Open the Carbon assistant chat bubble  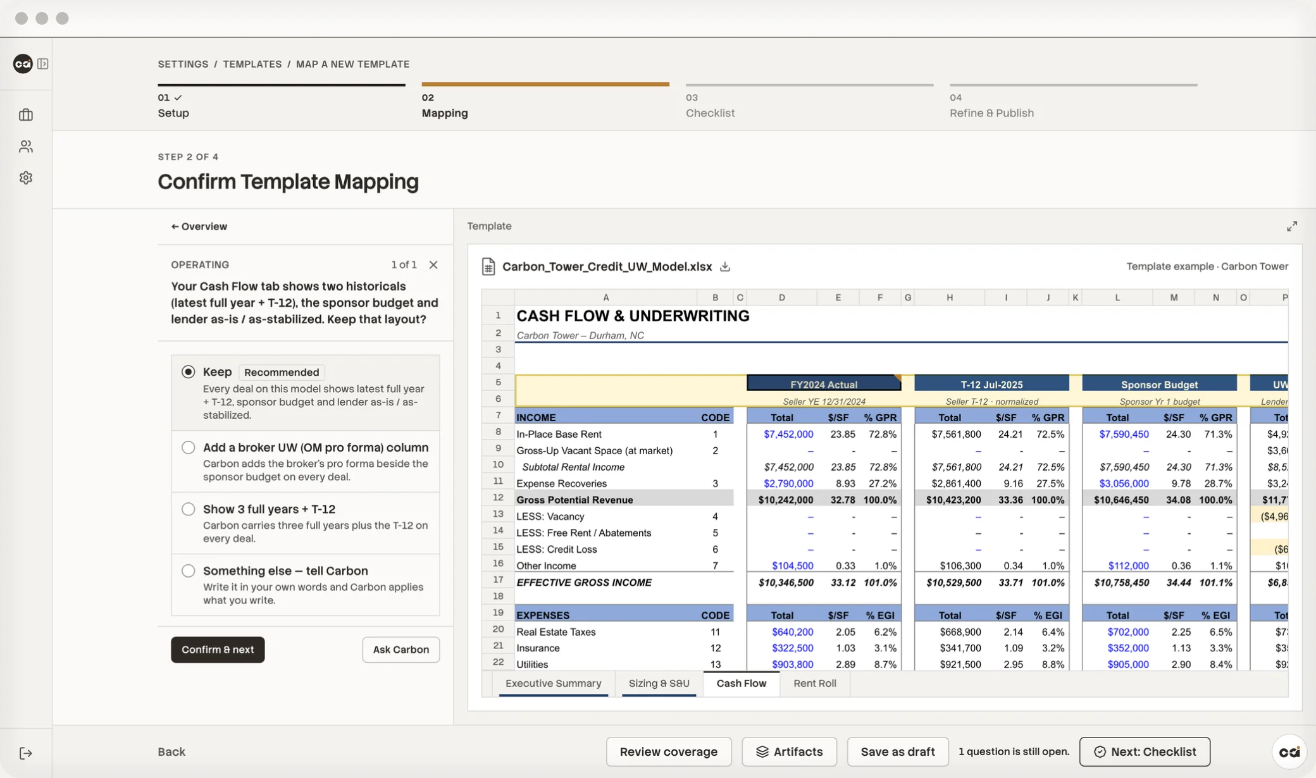[x=1289, y=751]
